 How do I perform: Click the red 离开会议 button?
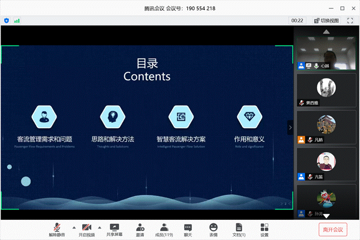coord(332,229)
